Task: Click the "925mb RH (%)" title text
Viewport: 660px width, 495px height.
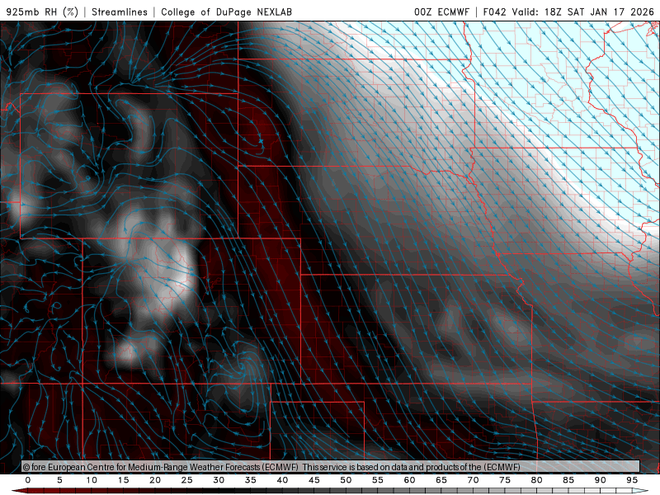Action: pyautogui.click(x=43, y=12)
